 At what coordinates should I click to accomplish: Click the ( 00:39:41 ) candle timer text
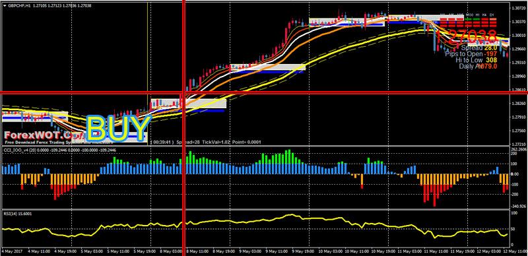[163, 142]
